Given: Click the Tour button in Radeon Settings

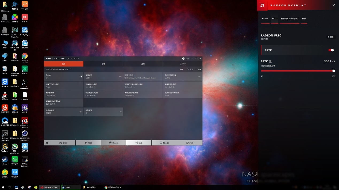Looking at the screenshot, I should click(x=190, y=69).
